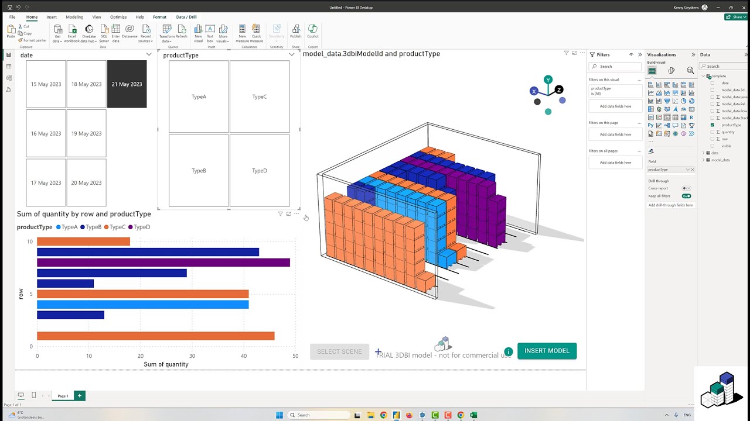Open the Format ribbon tab

159,17
